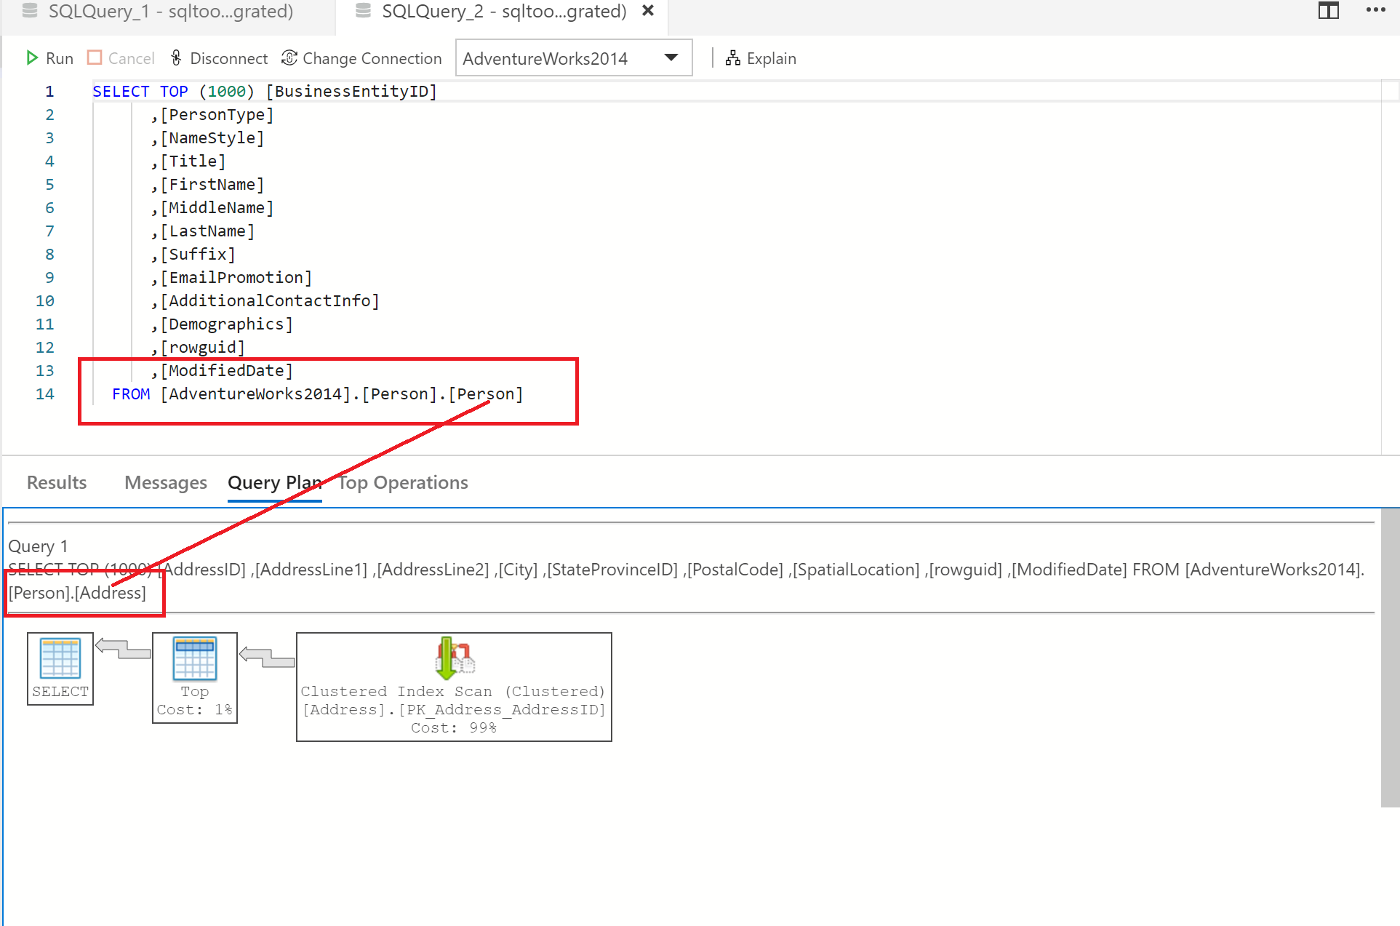This screenshot has width=1400, height=926.
Task: Open the more actions ellipsis menu
Action: click(x=1375, y=10)
